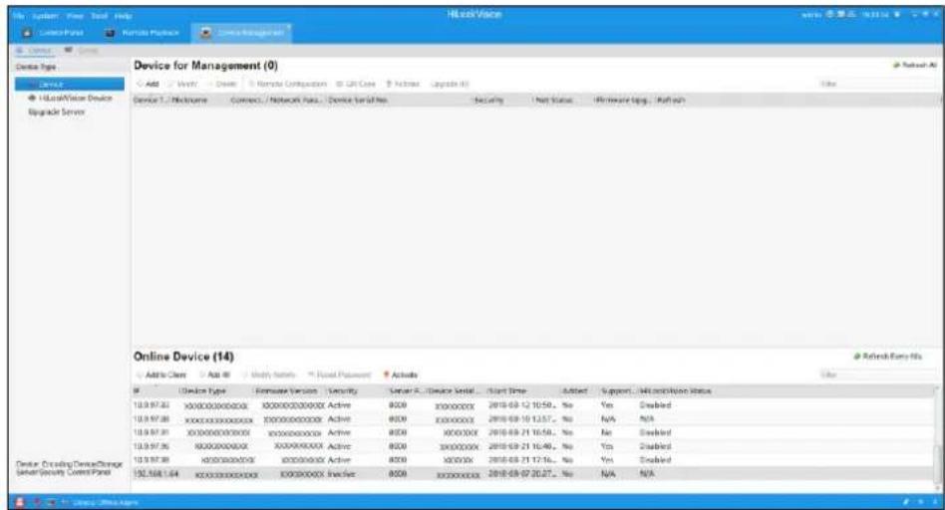Sort online devices by Added column
945x510 pixels.
[x=578, y=390]
